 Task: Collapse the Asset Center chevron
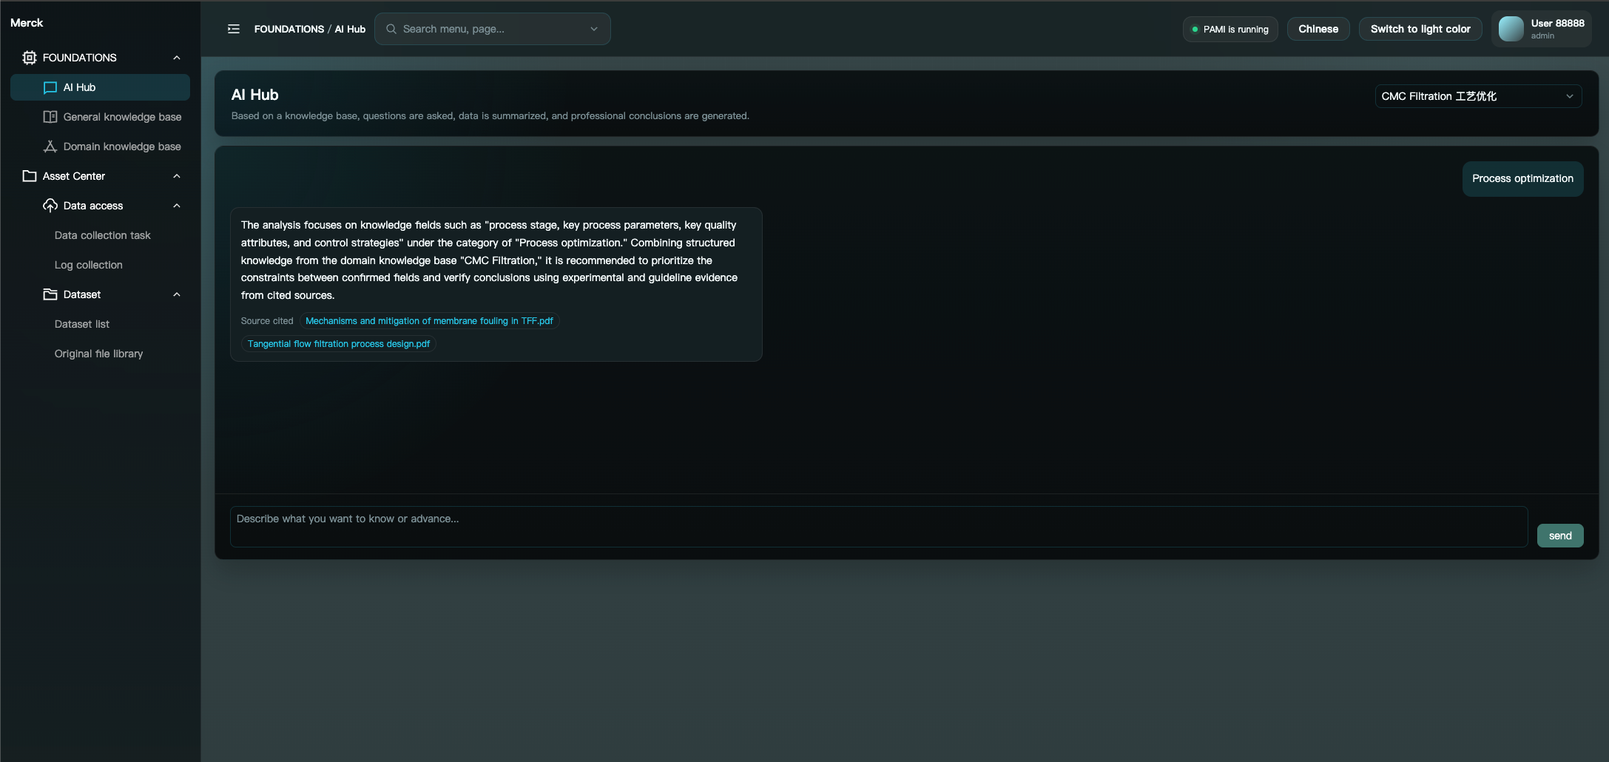(177, 176)
